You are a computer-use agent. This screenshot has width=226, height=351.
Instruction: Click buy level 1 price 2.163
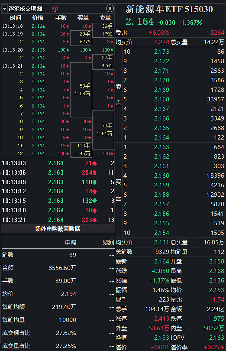[161, 147]
